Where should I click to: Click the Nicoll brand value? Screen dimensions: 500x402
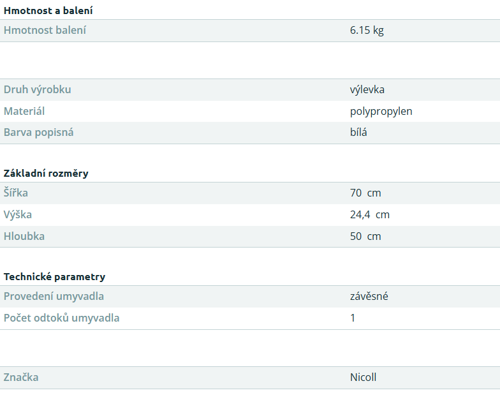pos(364,378)
